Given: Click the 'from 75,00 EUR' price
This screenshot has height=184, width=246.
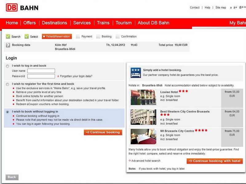Looking at the screenshot, I should coord(232,133).
